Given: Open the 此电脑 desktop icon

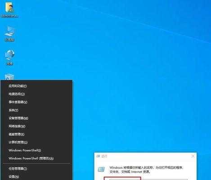Looking at the screenshot, I should [x=9, y=33].
